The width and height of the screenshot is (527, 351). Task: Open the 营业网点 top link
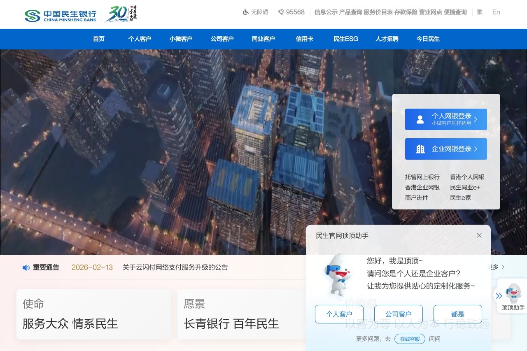pyautogui.click(x=431, y=12)
